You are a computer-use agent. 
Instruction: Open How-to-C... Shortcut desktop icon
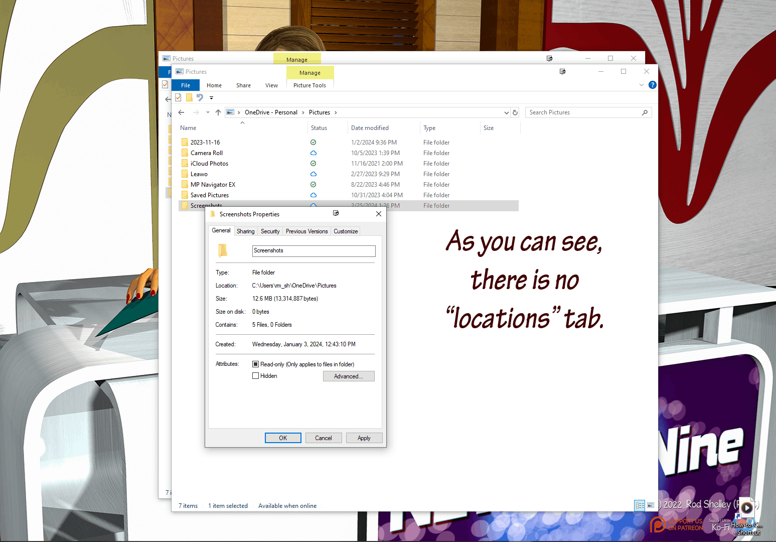point(747,516)
